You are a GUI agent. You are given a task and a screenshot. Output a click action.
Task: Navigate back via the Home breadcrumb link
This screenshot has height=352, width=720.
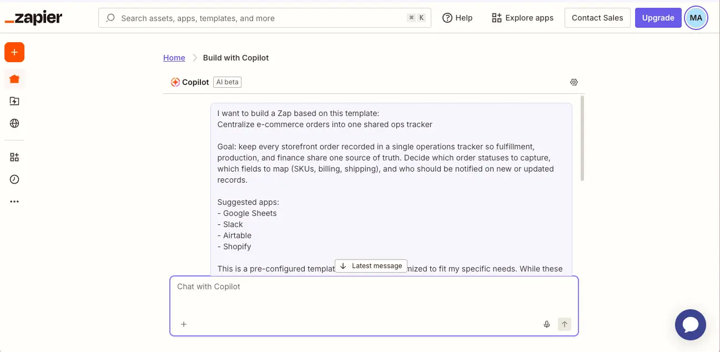[174, 57]
